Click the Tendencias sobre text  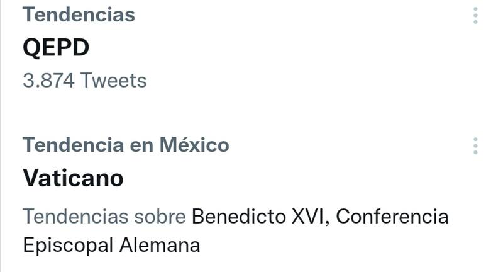(104, 217)
